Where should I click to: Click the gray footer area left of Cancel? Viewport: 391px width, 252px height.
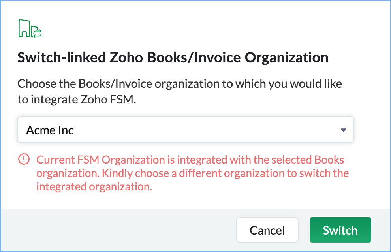[118, 230]
